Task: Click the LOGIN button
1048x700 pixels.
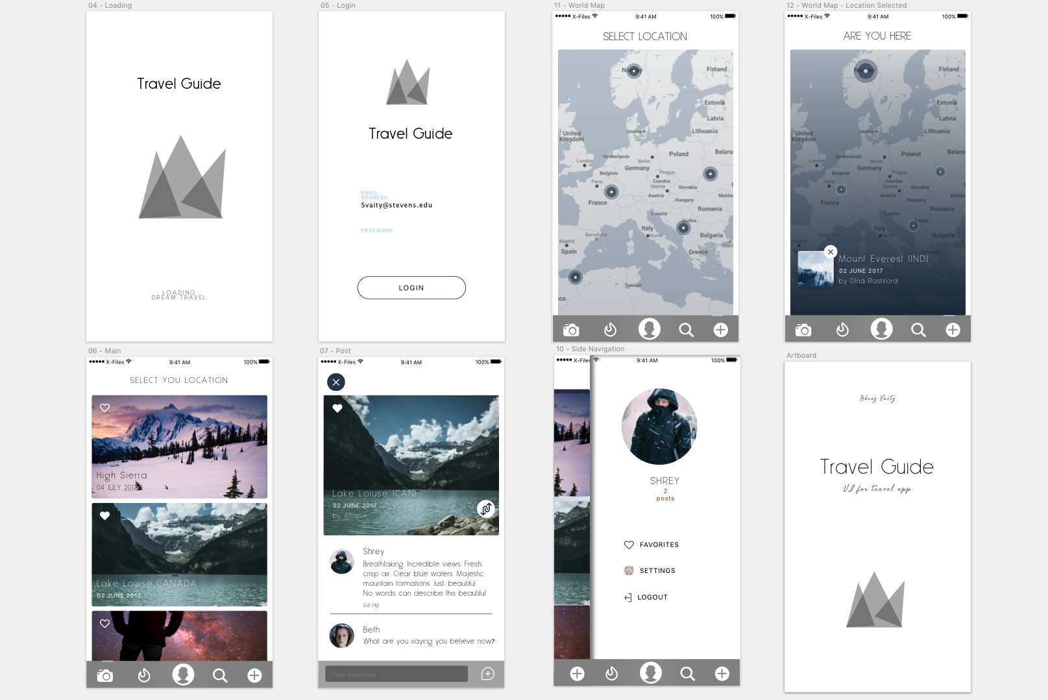Action: pos(411,288)
